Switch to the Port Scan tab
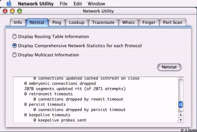Screen dimensions: 197x132 173,22
